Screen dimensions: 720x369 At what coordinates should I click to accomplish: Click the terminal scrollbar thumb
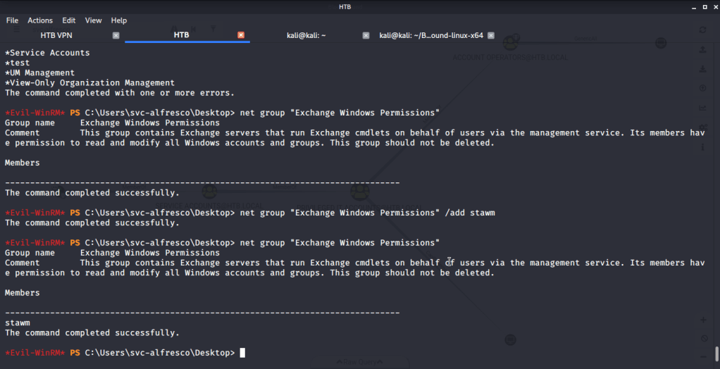click(x=716, y=353)
